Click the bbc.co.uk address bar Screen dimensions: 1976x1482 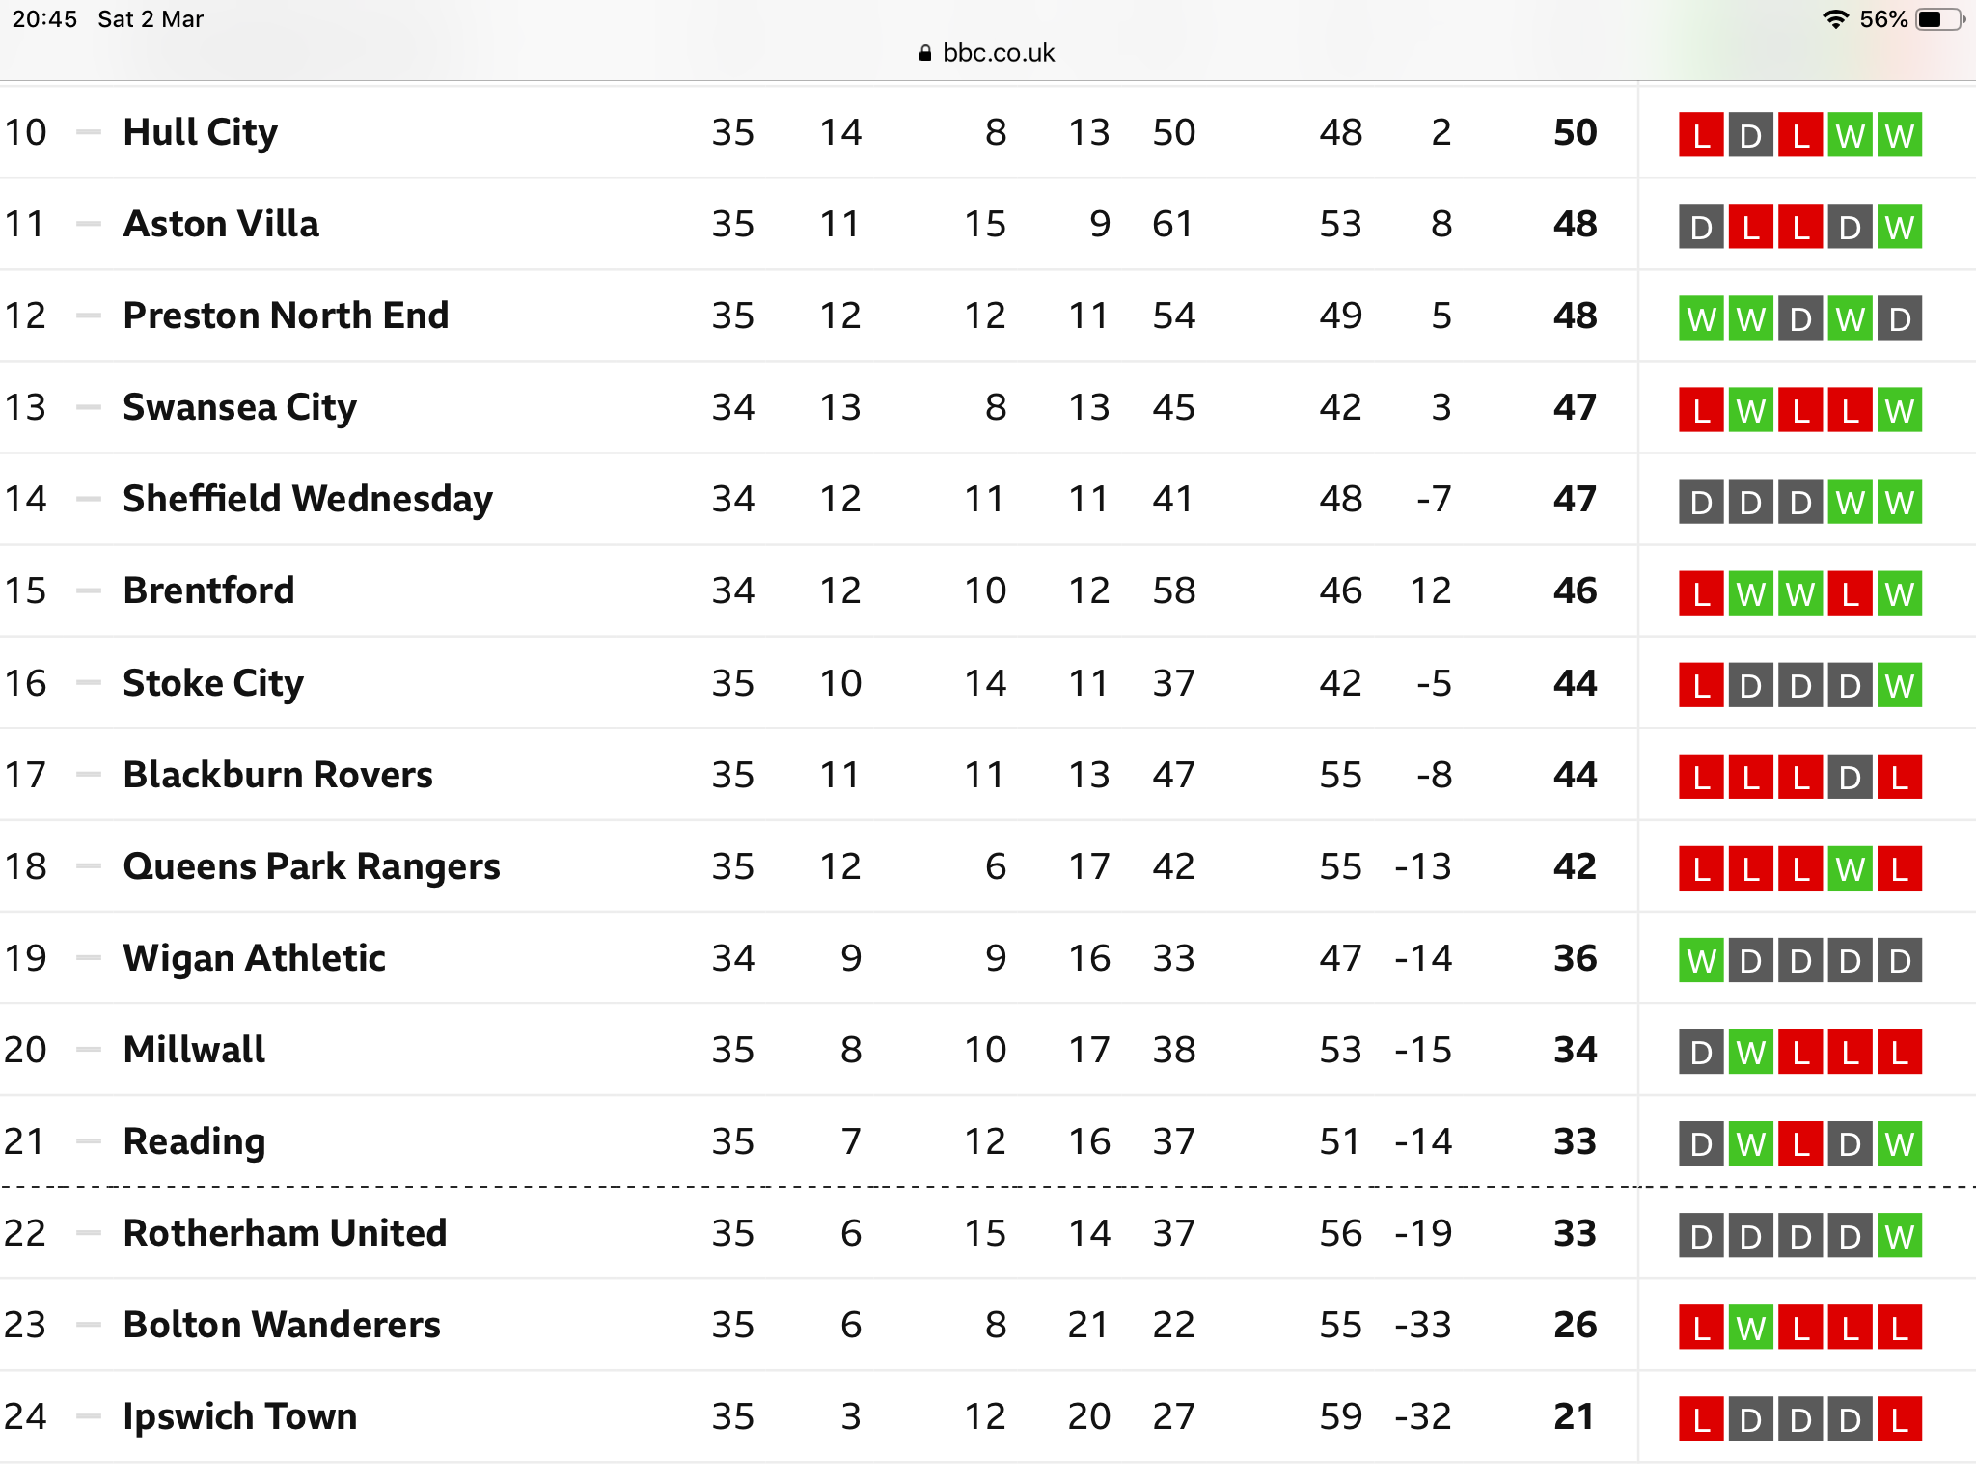[988, 53]
